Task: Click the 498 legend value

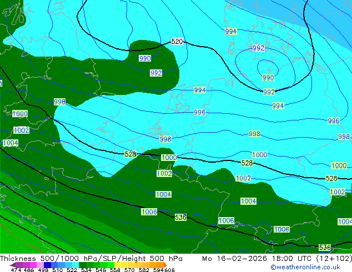Action: [43, 270]
